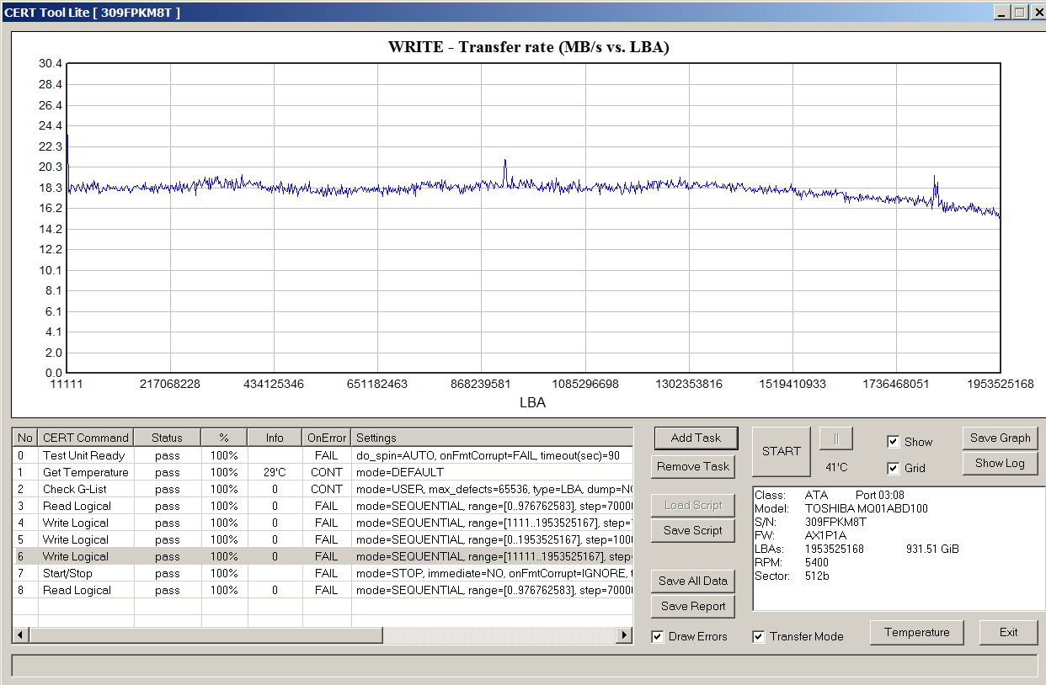The width and height of the screenshot is (1046, 685).
Task: Select the Check G-List task row
Action: click(323, 489)
